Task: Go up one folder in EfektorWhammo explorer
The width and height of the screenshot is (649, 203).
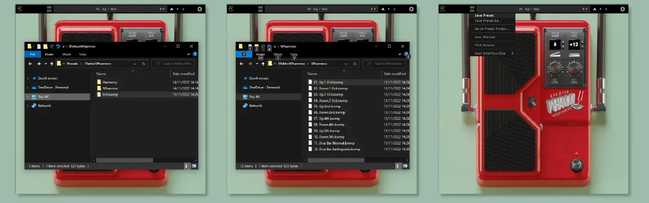Action: click(51, 63)
